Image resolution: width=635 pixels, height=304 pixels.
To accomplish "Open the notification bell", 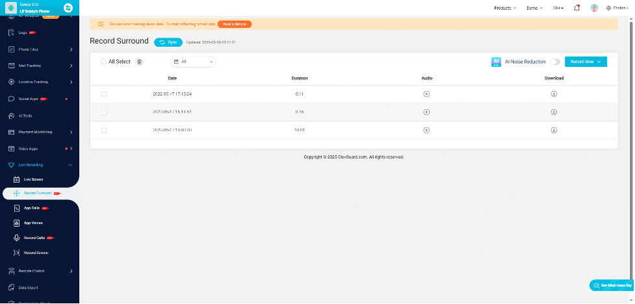I will click(x=577, y=8).
